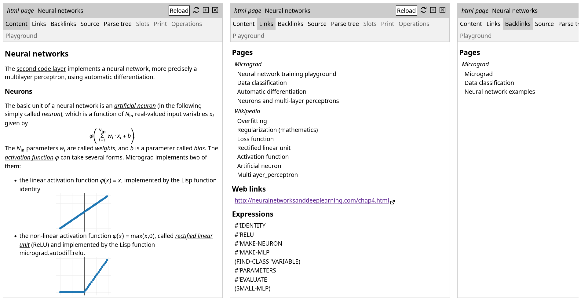Close the Content-view pane with its X icon

click(215, 10)
